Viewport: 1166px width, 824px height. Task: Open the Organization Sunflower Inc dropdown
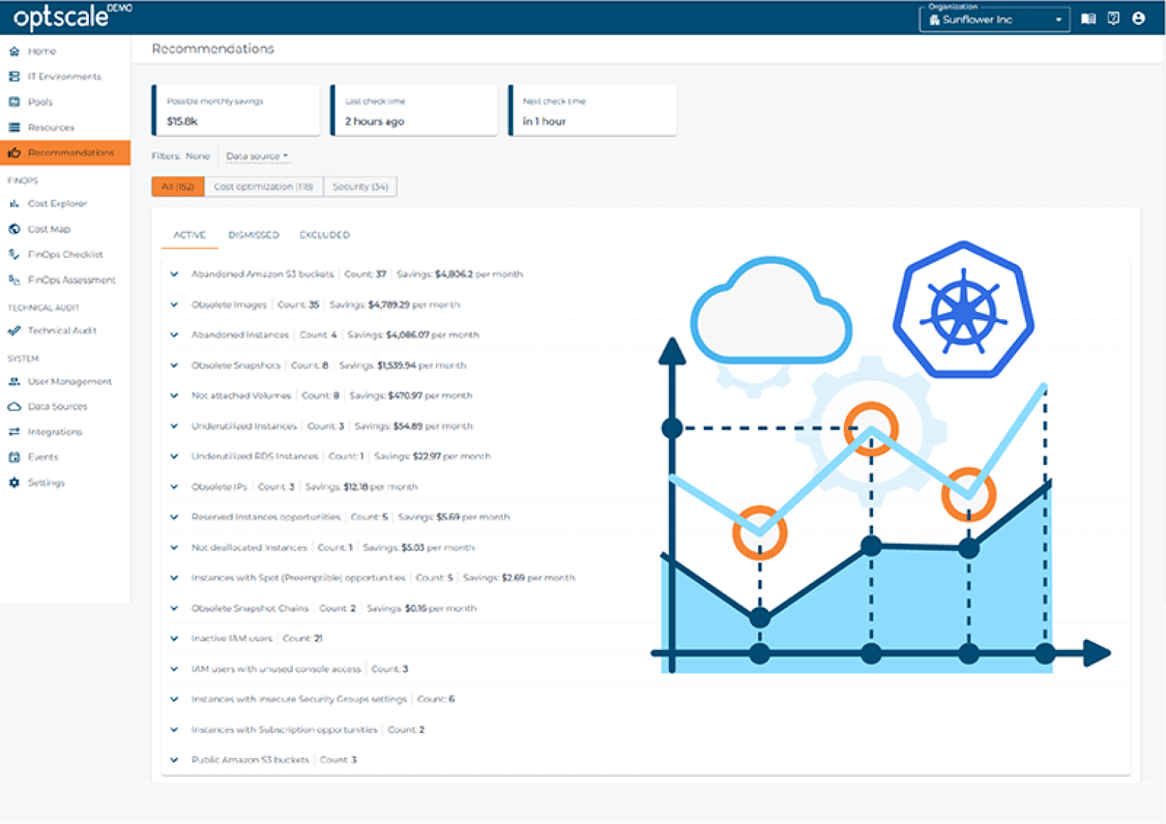pyautogui.click(x=994, y=19)
